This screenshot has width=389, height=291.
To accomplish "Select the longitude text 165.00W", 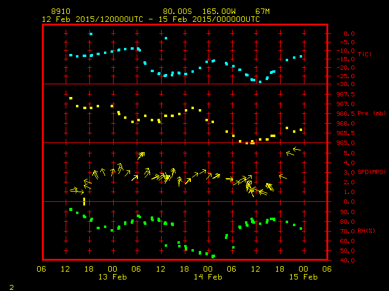I will point(219,12).
